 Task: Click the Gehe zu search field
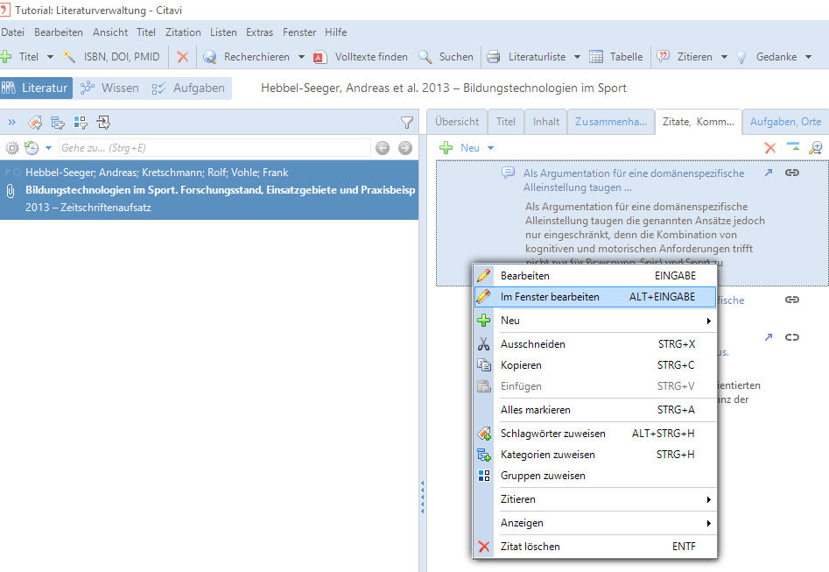tap(214, 148)
